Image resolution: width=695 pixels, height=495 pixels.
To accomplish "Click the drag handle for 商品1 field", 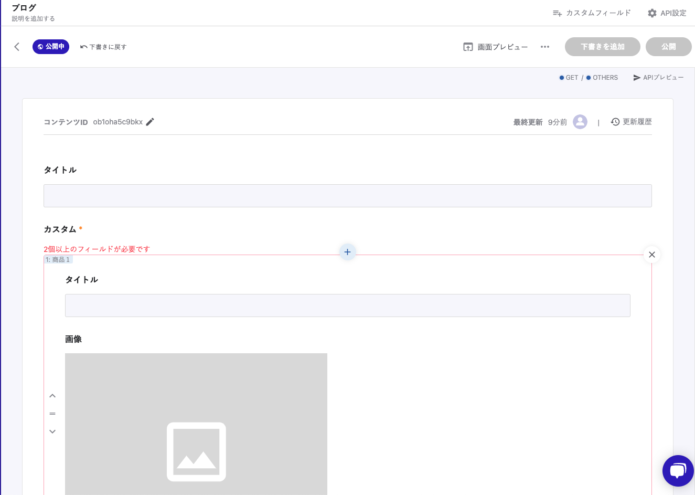I will (52, 414).
